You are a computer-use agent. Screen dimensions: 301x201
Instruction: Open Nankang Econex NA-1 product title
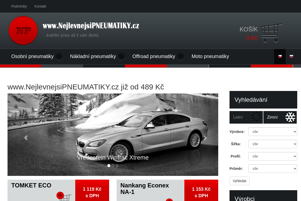click(x=144, y=189)
